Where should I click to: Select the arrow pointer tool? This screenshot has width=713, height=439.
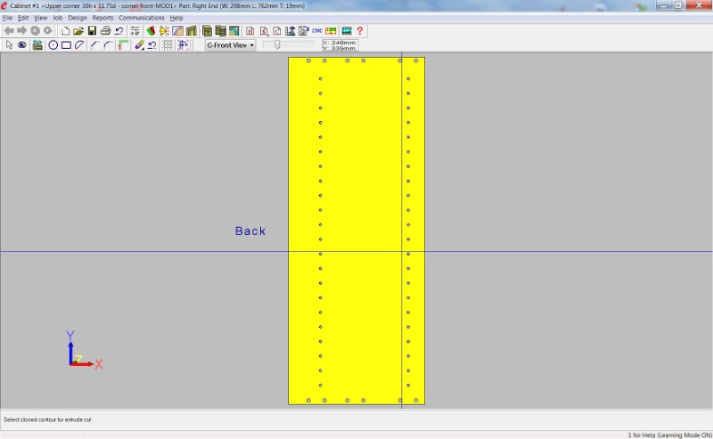9,45
